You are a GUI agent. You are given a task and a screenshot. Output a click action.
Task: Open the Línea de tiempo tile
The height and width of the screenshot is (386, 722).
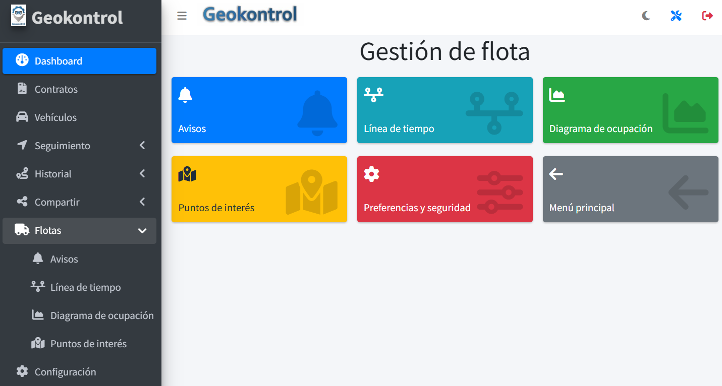point(445,110)
